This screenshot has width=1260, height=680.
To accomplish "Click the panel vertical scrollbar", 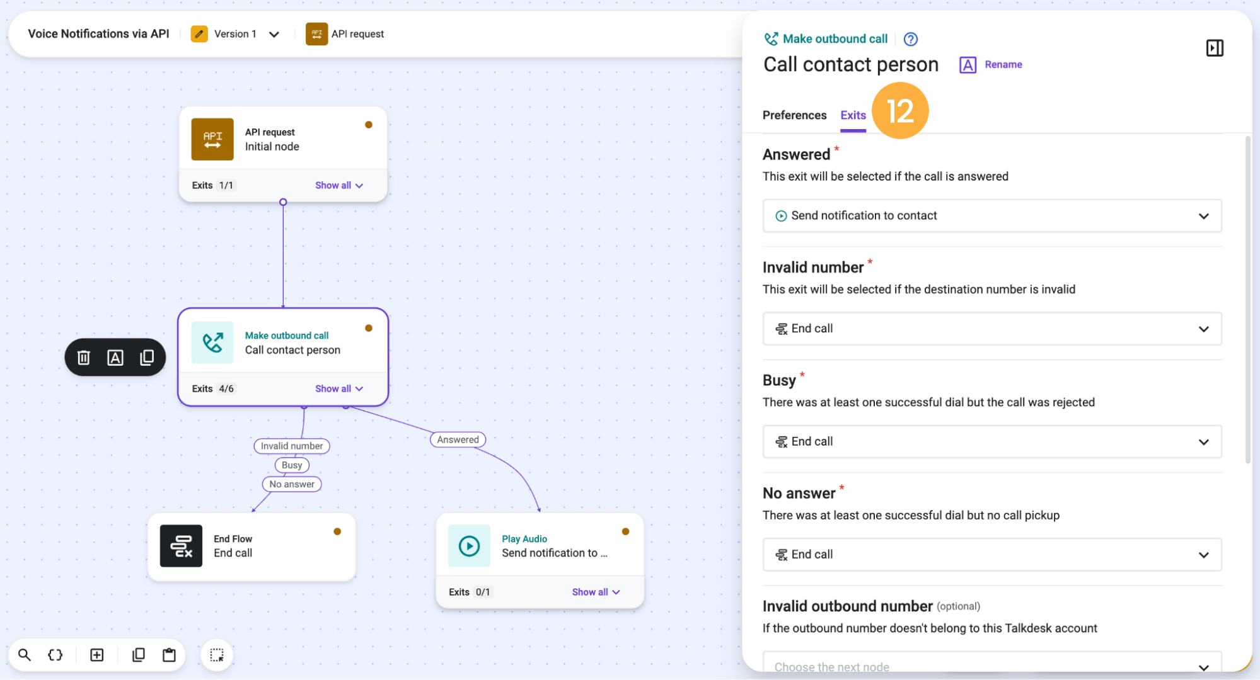I will click(x=1248, y=299).
